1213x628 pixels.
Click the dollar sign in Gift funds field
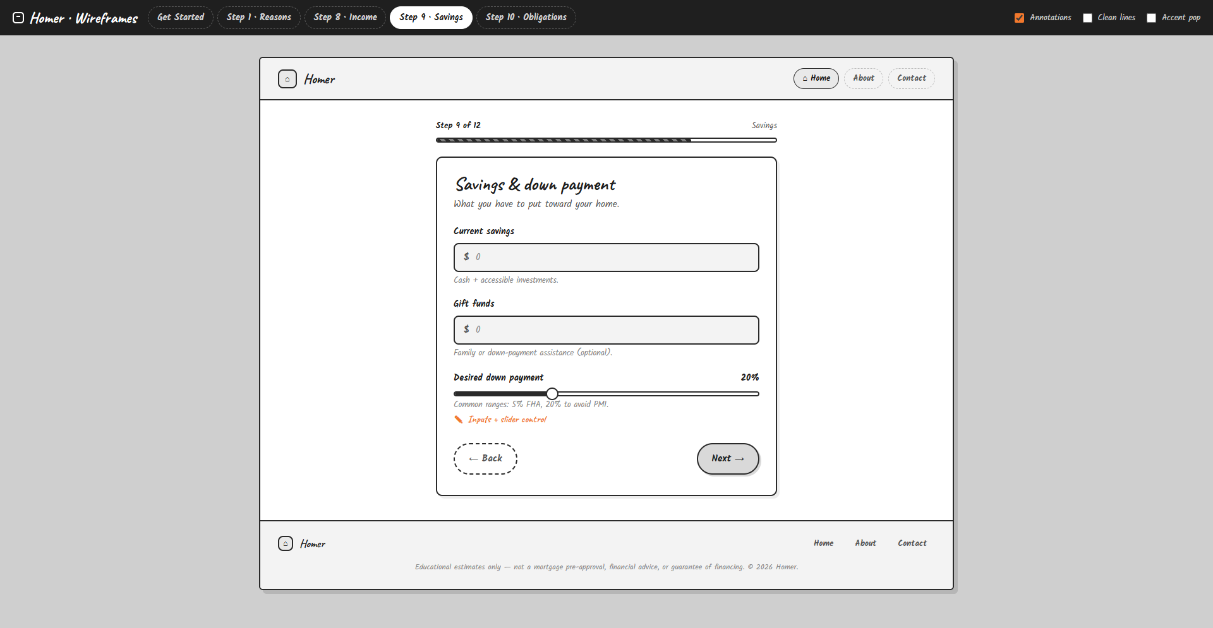[466, 329]
